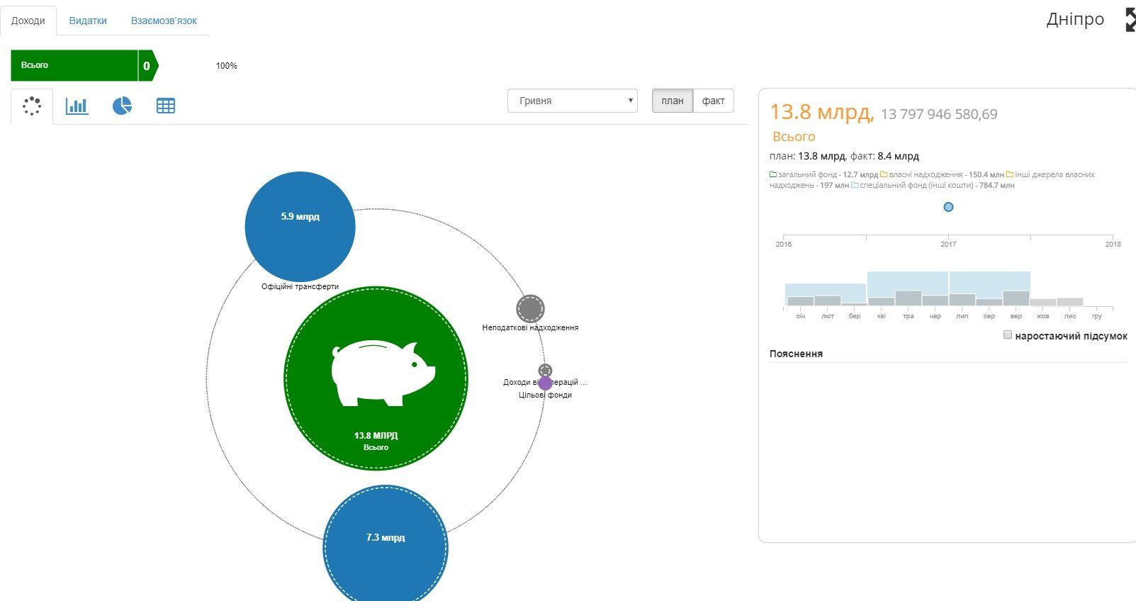Open the Взаємозв'язок tab
The height and width of the screenshot is (601, 1136).
pos(164,21)
